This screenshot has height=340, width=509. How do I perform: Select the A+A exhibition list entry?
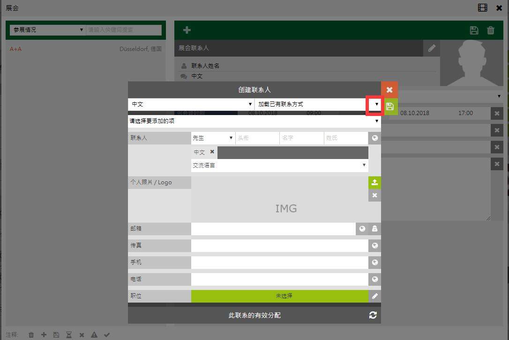16,49
